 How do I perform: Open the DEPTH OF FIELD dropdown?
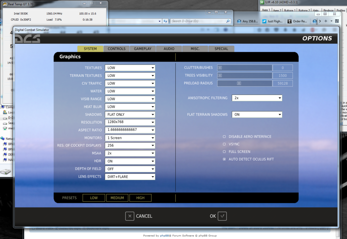pos(130,169)
